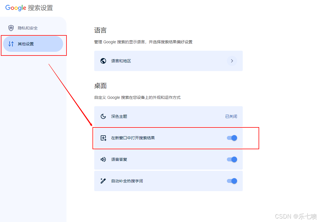The height and width of the screenshot is (222, 318).
Task: Disable the 自动补全热搜字词 switch
Action: pos(232,181)
